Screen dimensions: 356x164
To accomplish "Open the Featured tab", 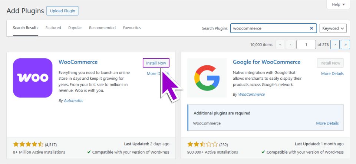I will point(53,28).
